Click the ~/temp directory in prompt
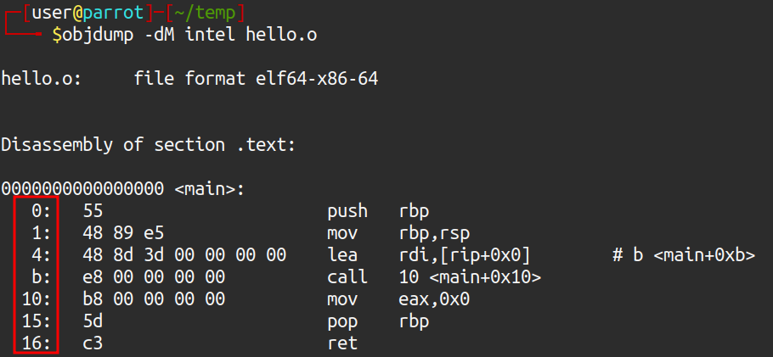The width and height of the screenshot is (773, 357). click(206, 13)
